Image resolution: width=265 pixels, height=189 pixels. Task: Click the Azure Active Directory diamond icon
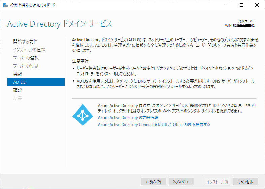click(x=83, y=114)
